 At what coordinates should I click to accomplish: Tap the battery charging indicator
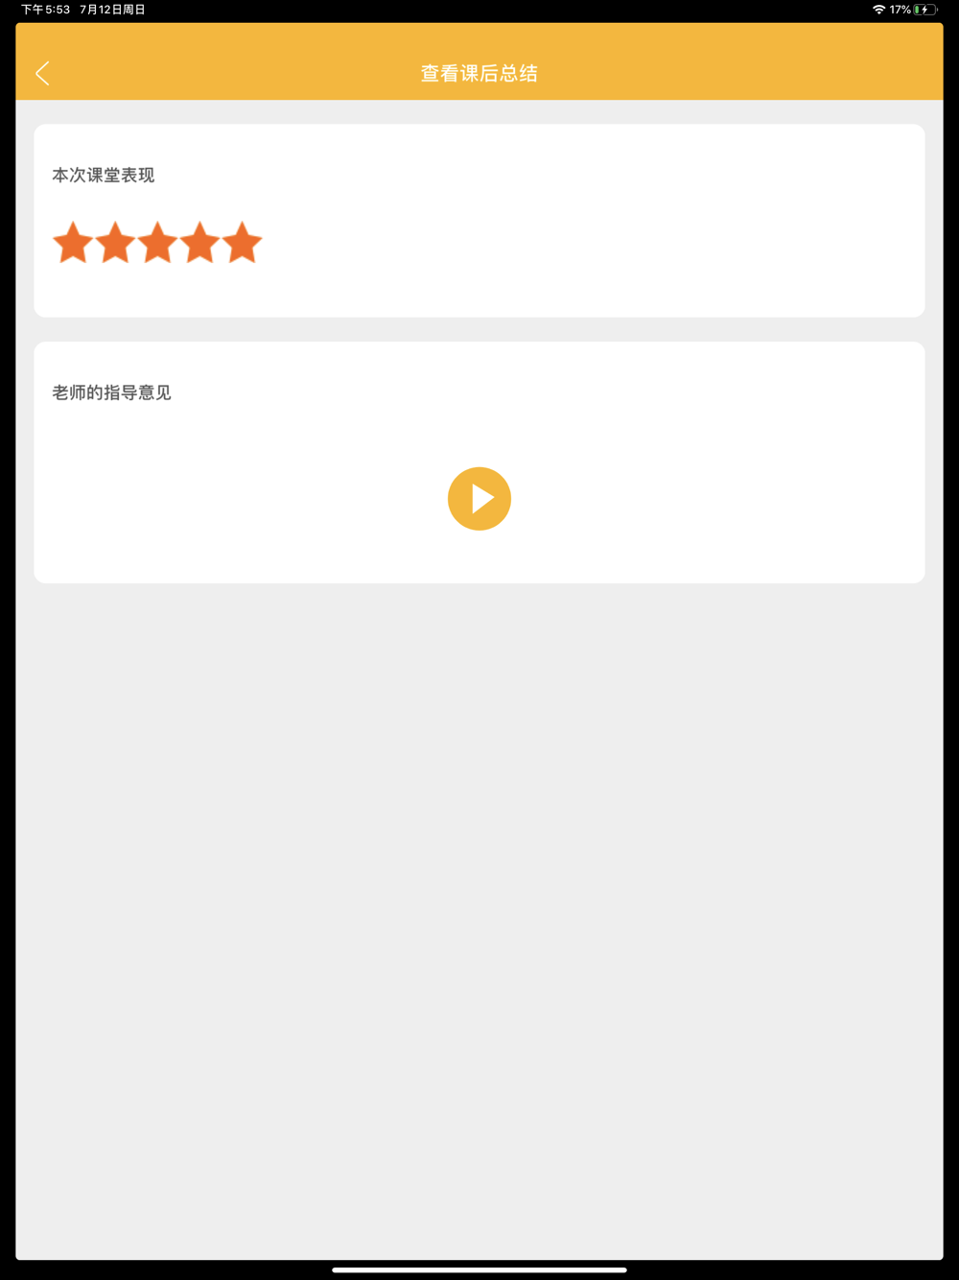point(925,10)
